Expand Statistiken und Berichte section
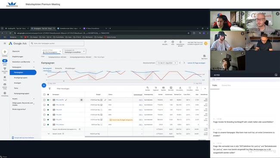 click(x=34, y=62)
